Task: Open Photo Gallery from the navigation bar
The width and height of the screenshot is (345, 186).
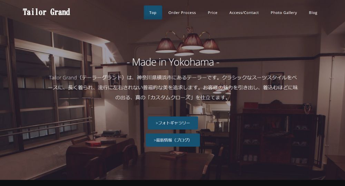Action: click(284, 12)
